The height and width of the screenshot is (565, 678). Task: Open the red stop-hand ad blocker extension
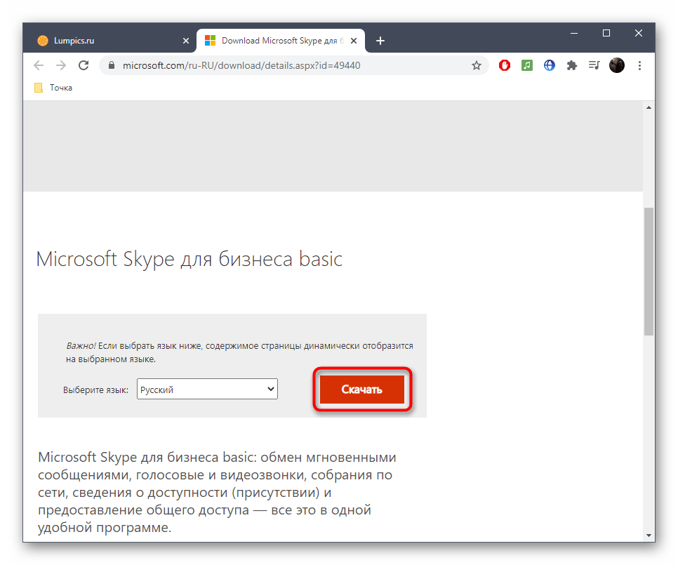click(x=505, y=65)
